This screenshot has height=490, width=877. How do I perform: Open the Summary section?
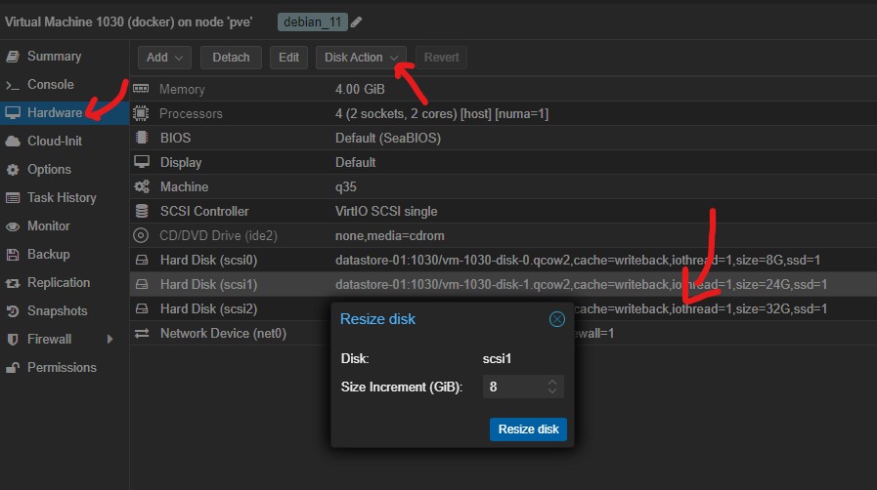click(x=54, y=57)
